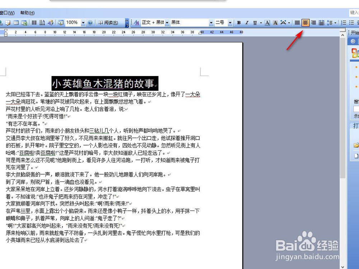
Task: Click the Insert Excel Worksheet icon
Action: (24, 23)
